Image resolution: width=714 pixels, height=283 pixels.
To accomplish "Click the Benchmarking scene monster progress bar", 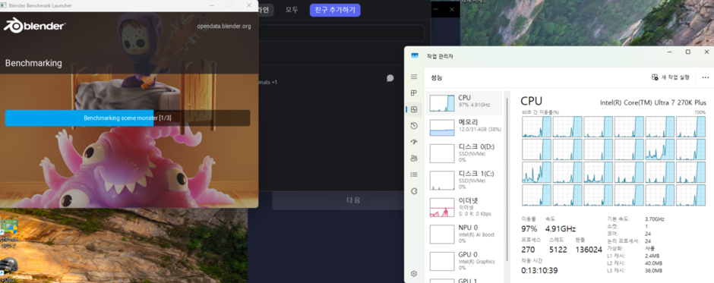I will click(x=128, y=118).
